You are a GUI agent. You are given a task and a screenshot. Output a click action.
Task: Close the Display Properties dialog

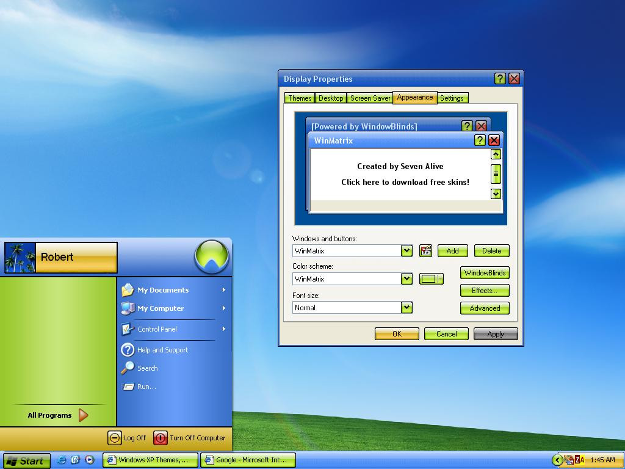point(514,79)
